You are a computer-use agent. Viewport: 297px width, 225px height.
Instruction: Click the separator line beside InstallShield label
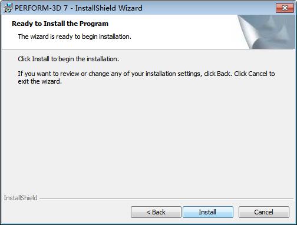pyautogui.click(x=166, y=198)
